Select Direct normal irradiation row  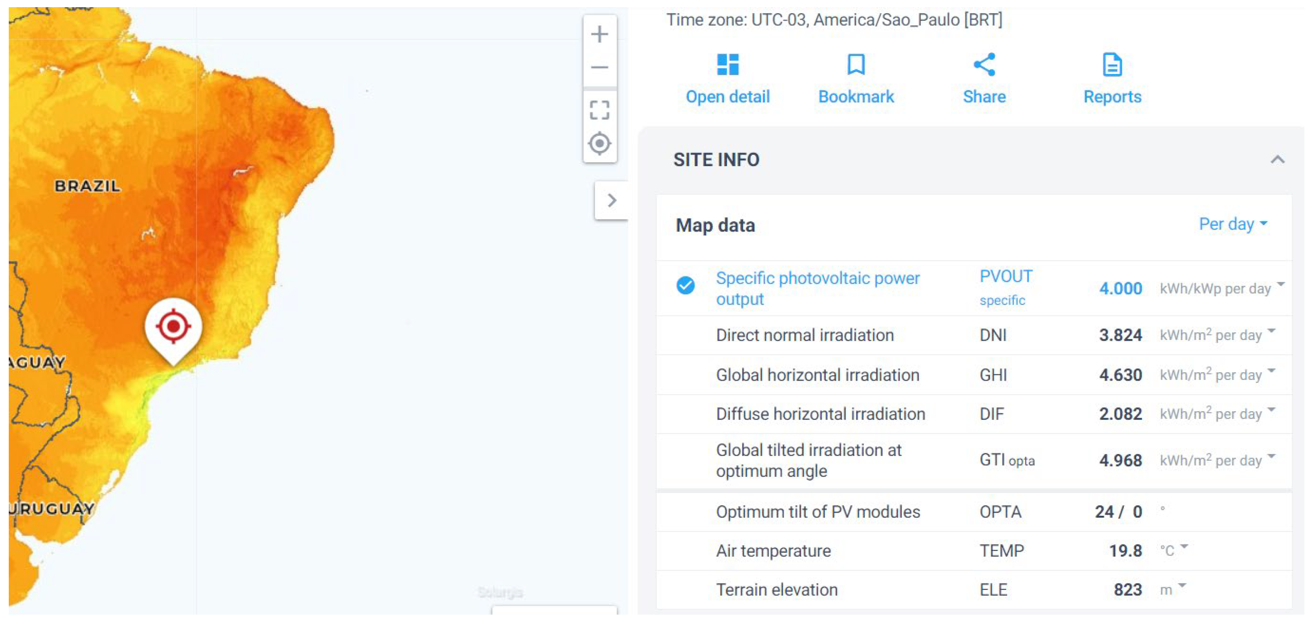pyautogui.click(x=805, y=335)
